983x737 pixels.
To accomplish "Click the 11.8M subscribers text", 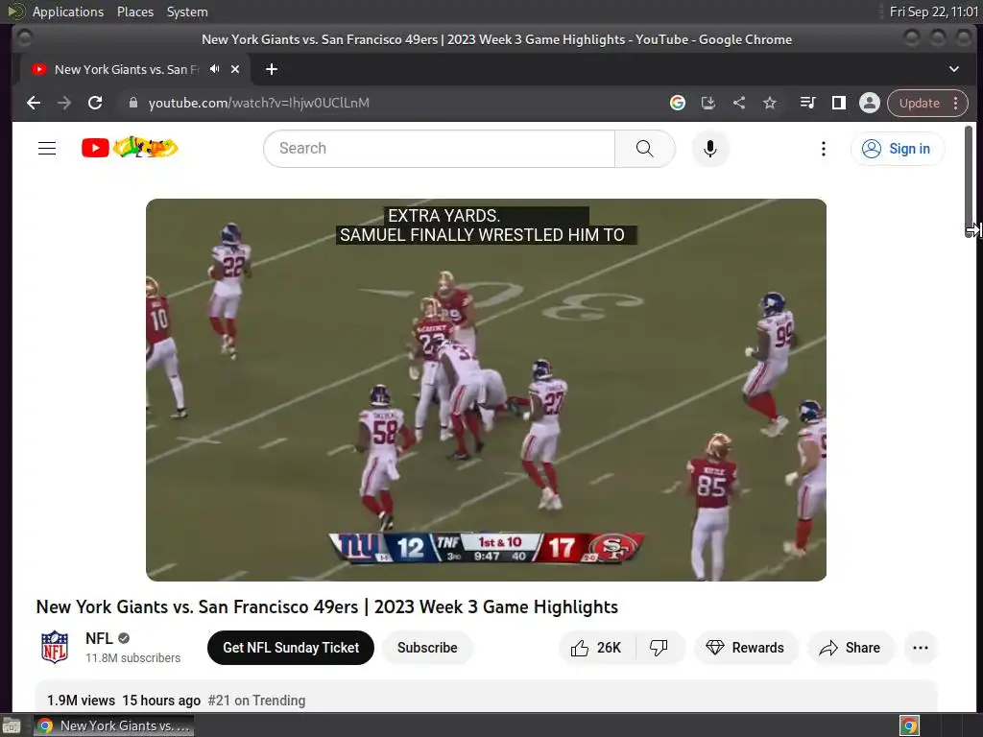I will click(x=132, y=658).
